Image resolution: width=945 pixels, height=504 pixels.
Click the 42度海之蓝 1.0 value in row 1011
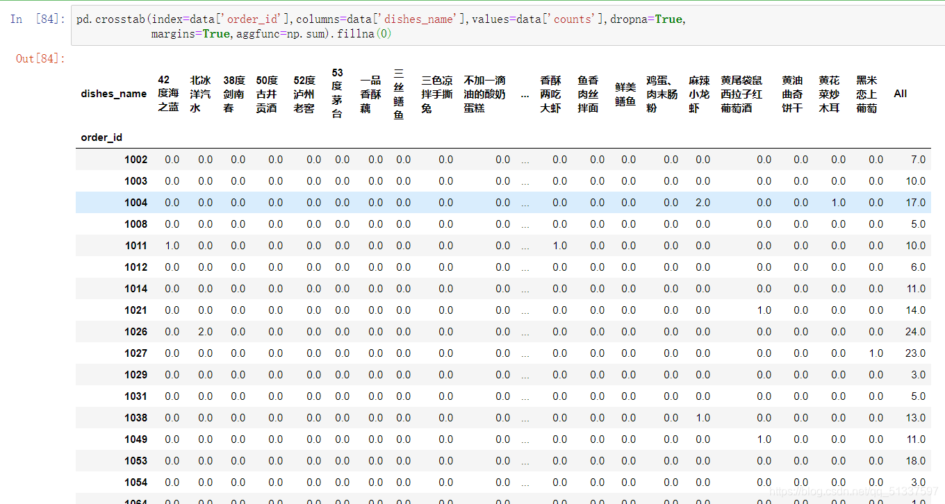tap(172, 246)
